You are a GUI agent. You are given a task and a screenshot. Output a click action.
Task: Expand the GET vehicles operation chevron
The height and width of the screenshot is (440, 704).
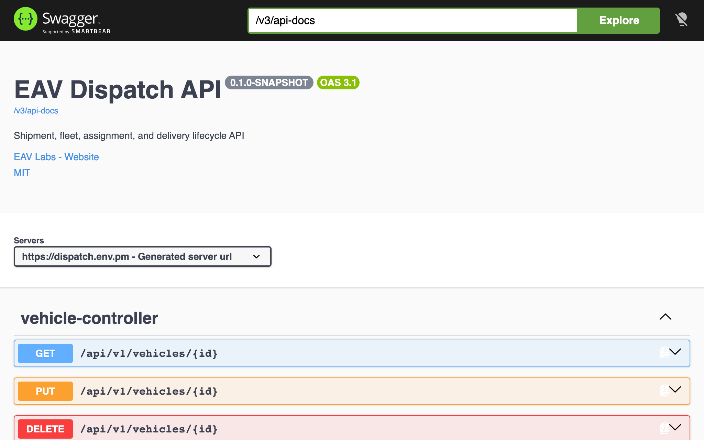click(x=675, y=352)
